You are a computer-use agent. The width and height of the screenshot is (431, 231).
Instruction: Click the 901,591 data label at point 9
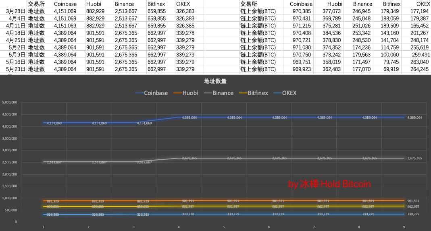click(413, 201)
